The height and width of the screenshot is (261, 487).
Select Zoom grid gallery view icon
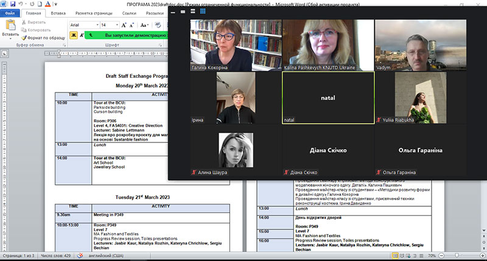pyautogui.click(x=203, y=12)
